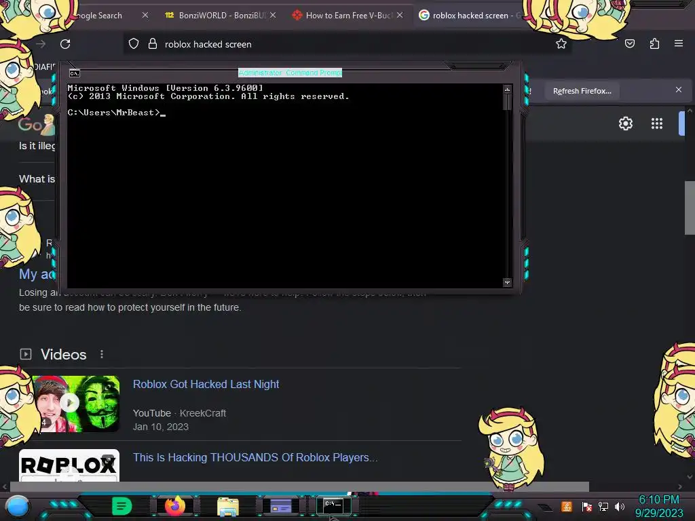Open the Action Center flag icon

pos(587,506)
